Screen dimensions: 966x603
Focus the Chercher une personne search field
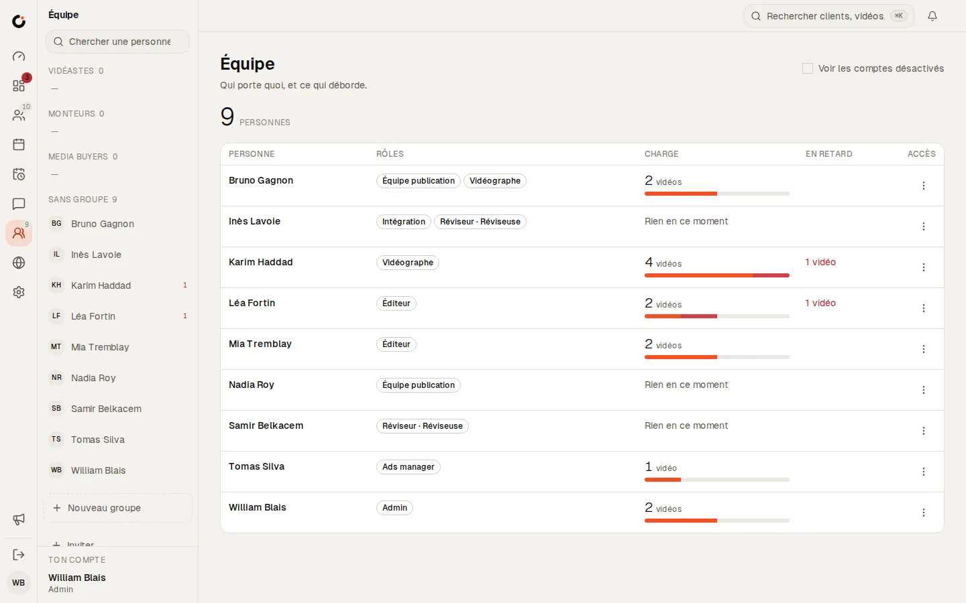117,42
